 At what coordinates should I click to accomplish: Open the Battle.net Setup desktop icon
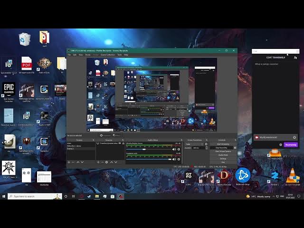(243, 176)
